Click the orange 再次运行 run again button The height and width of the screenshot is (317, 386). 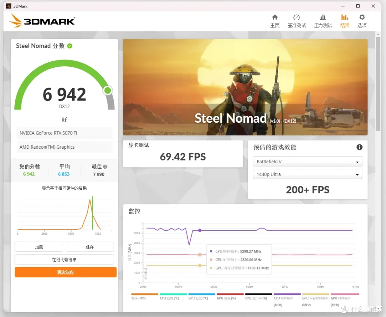tap(65, 272)
